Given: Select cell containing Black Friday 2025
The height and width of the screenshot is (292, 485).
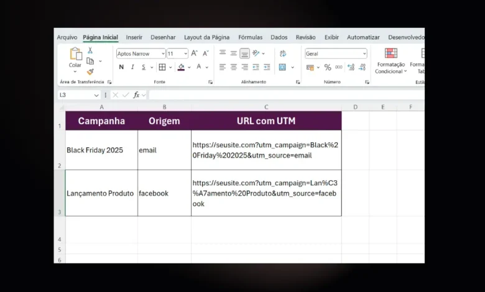Looking at the screenshot, I should pyautogui.click(x=101, y=150).
